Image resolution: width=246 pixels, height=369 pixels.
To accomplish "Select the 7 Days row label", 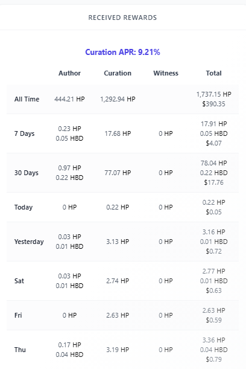I will [x=25, y=133].
